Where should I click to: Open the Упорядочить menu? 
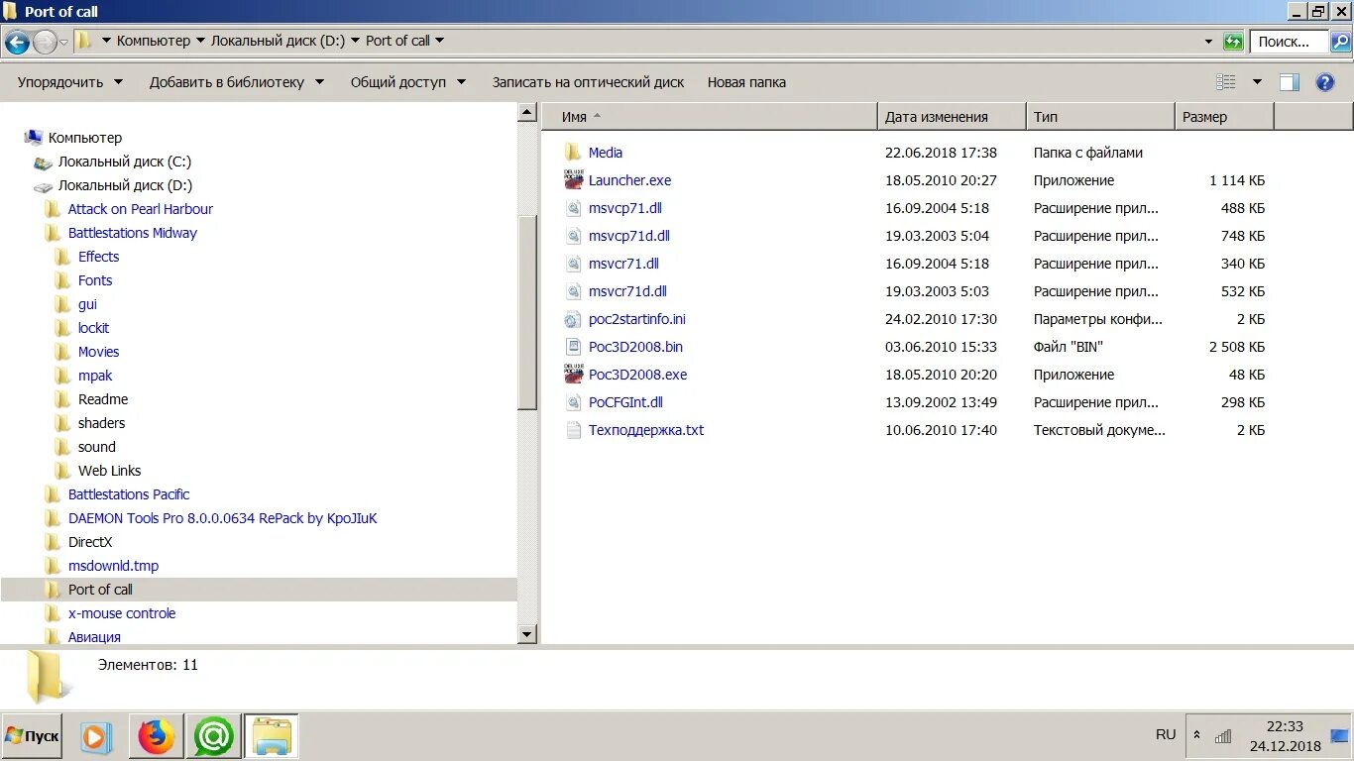pos(69,82)
